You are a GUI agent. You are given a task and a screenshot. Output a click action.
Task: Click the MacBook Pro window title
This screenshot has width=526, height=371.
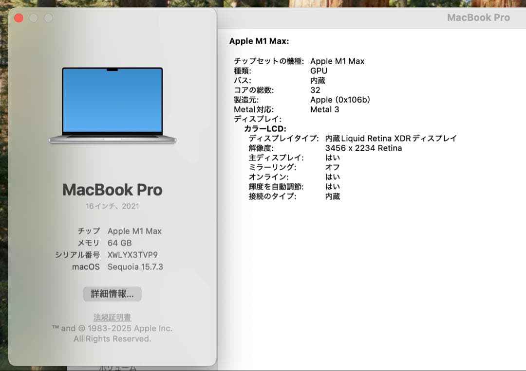point(479,18)
